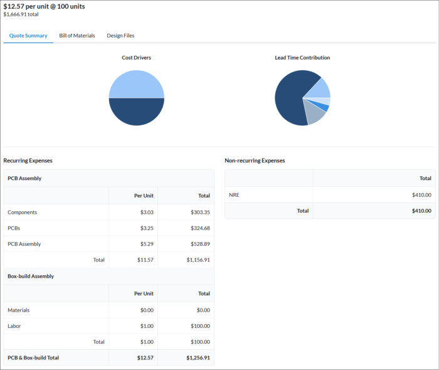Viewport: 439px width, 370px height.
Task: Click light blue top half of Cost Drivers pie
Action: 136,85
